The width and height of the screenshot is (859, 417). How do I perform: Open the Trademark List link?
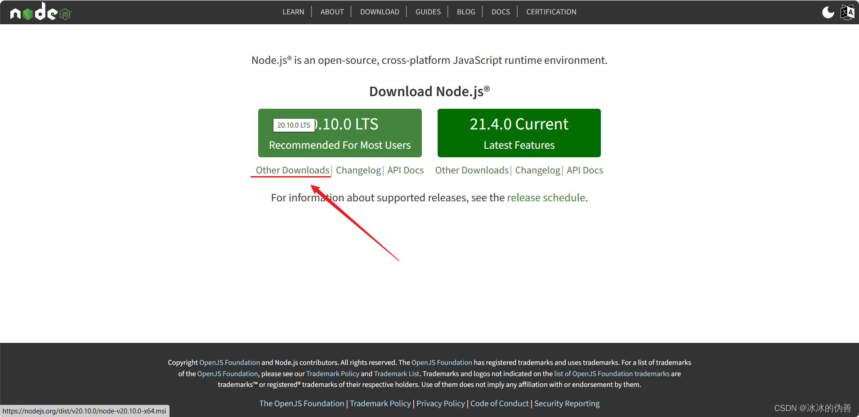[397, 374]
